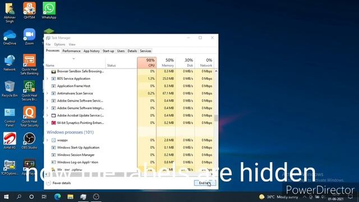Open the OneDrive desktop icon
The width and height of the screenshot is (359, 202).
coord(10,36)
